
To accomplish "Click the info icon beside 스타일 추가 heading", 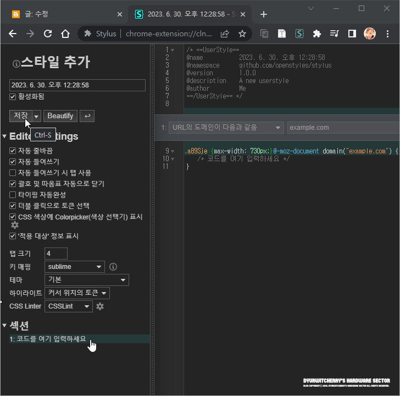I will (16, 64).
